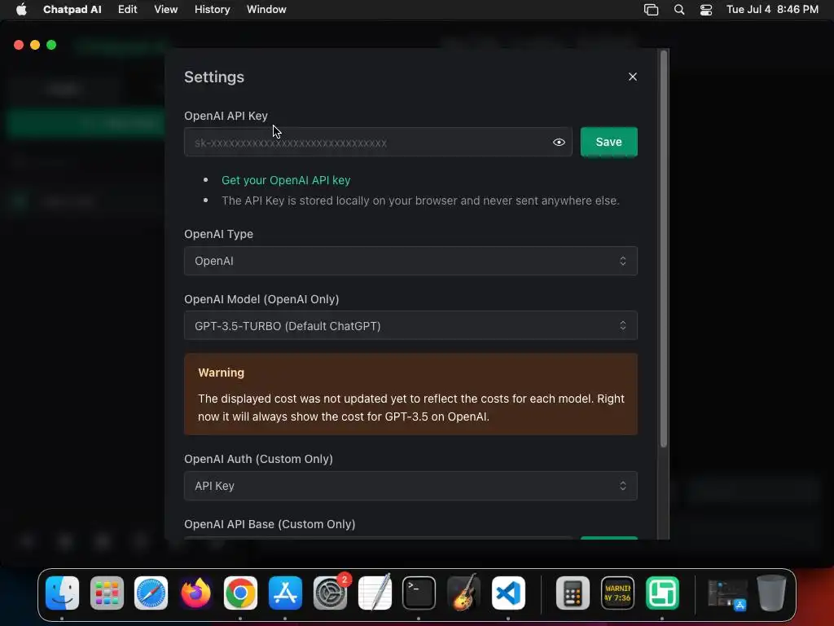Open Spotlight search in menu bar

[x=679, y=10]
